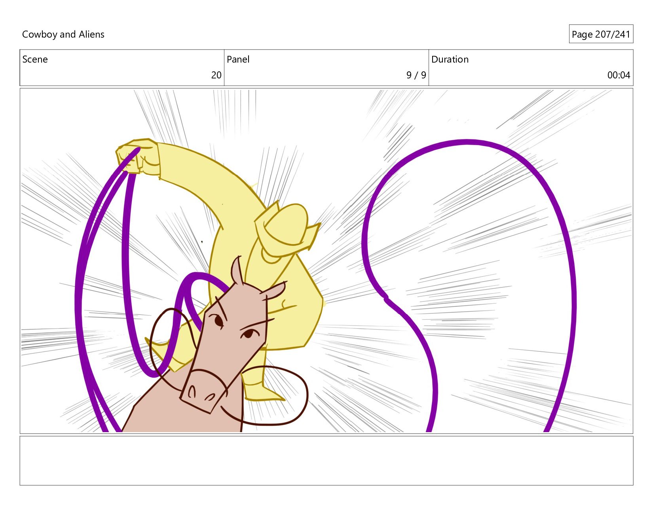Click the 'Cowboy and Aliens' title text
Screen dimensions: 653x505
63,34
